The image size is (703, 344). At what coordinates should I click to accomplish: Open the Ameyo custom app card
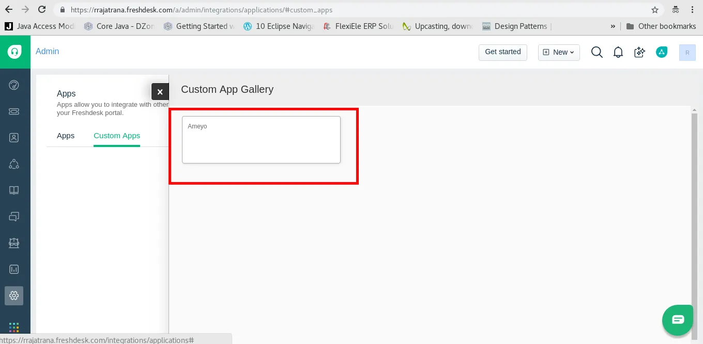[261, 140]
